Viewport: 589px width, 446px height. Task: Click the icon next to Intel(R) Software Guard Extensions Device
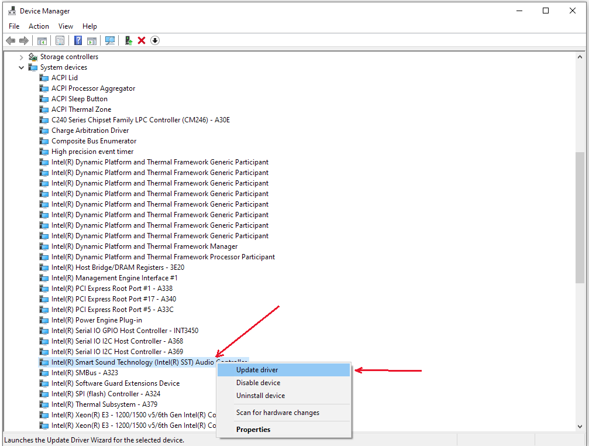(44, 383)
